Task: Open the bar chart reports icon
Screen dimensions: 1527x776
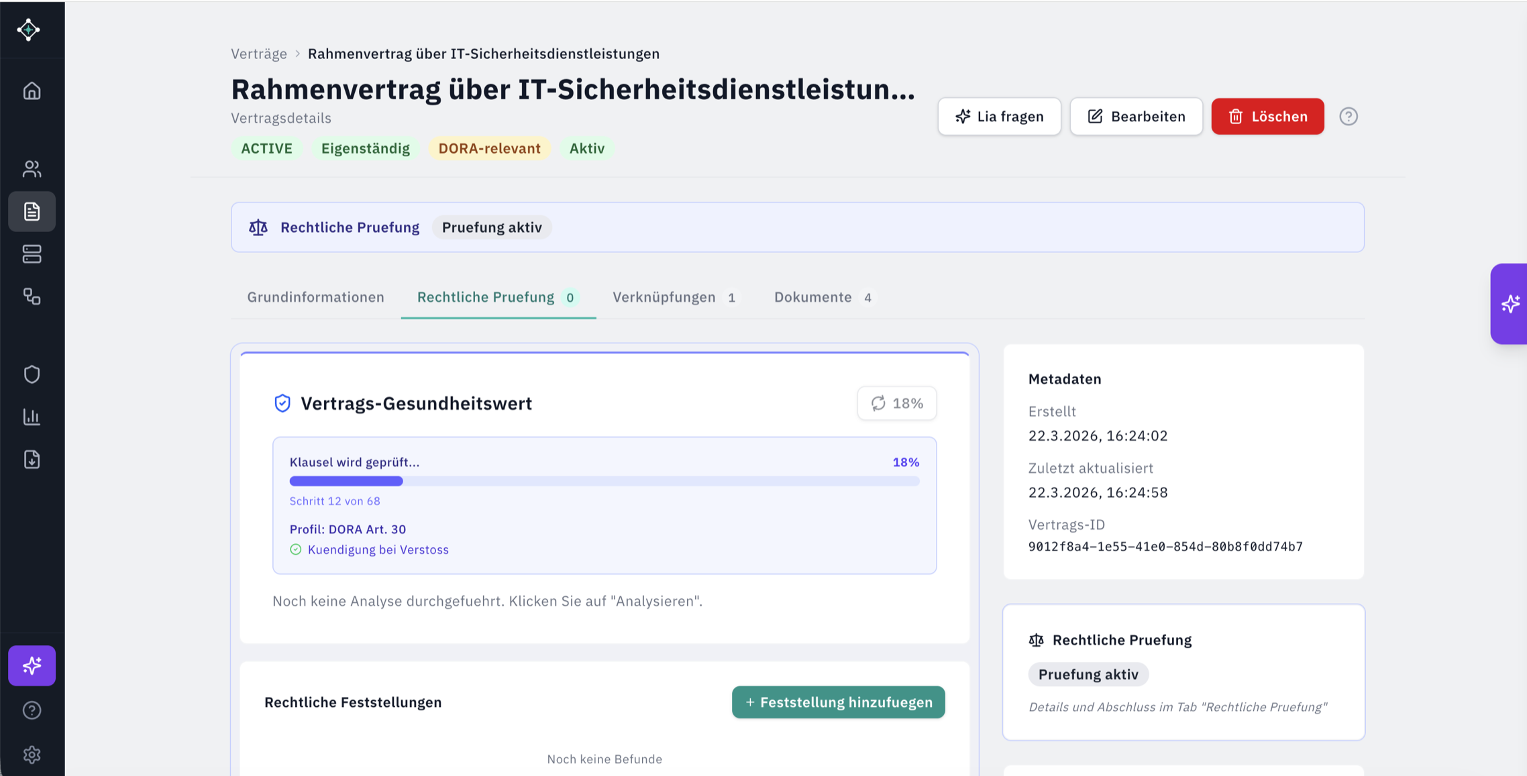Action: point(32,417)
